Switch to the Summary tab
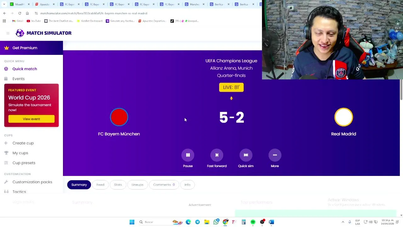 tap(79, 185)
